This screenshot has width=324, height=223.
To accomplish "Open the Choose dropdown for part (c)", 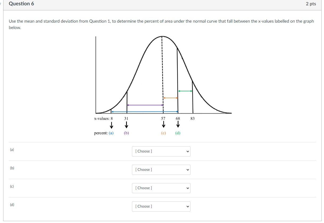I will 161,188.
